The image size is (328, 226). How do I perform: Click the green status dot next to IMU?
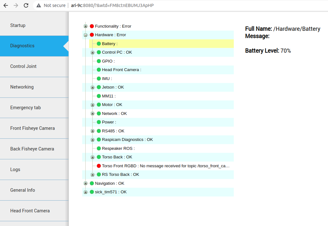(x=99, y=78)
